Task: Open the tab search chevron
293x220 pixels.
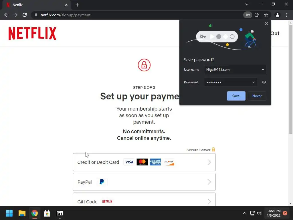Action: [x=247, y=4]
